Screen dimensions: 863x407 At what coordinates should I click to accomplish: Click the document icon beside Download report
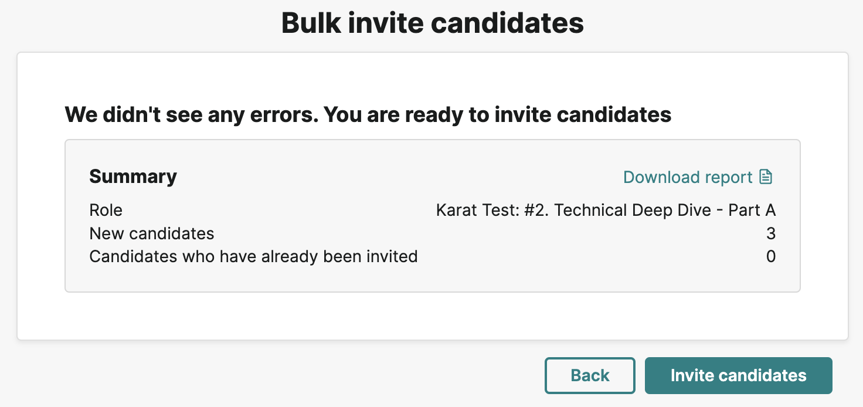(766, 177)
